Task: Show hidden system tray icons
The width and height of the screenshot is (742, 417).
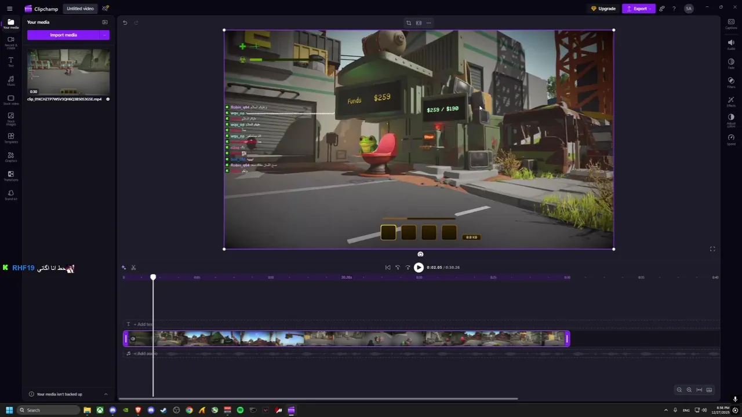Action: [x=665, y=410]
